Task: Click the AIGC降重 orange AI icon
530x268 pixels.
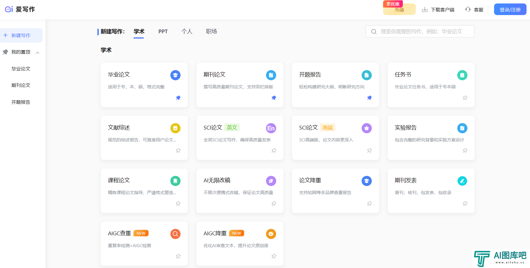Action: (271, 234)
